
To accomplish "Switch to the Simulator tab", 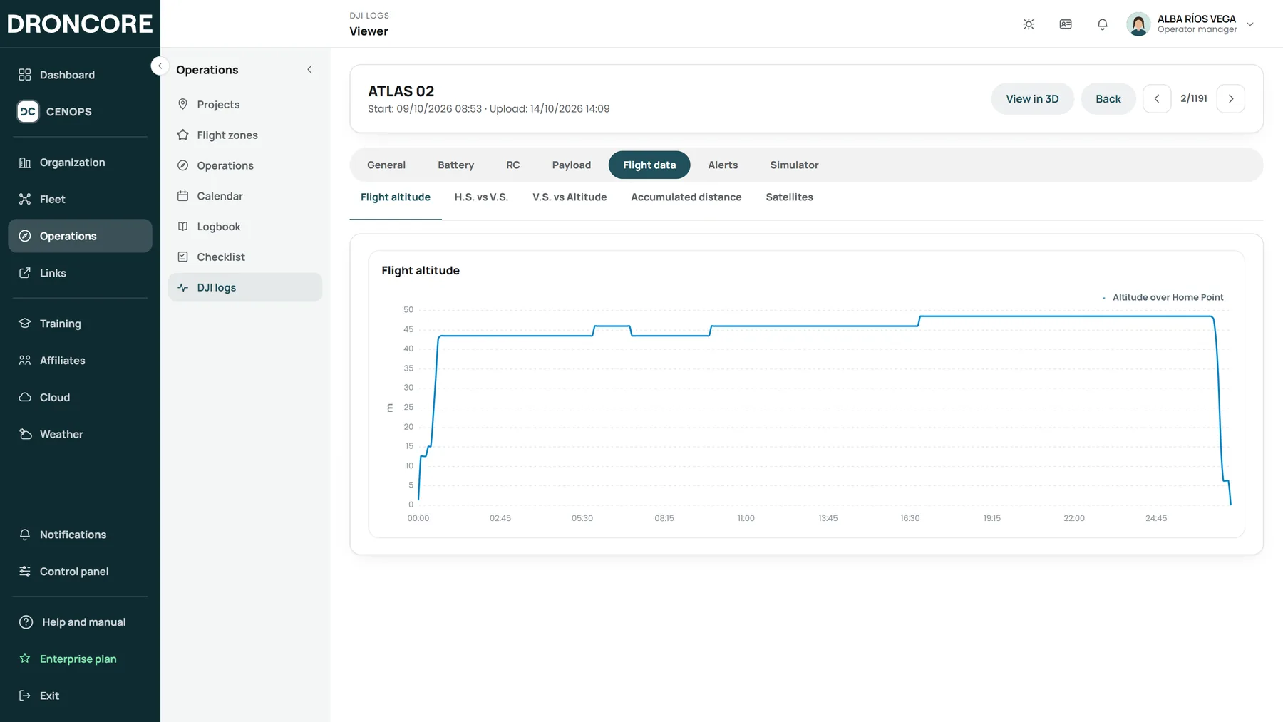I will pyautogui.click(x=794, y=165).
